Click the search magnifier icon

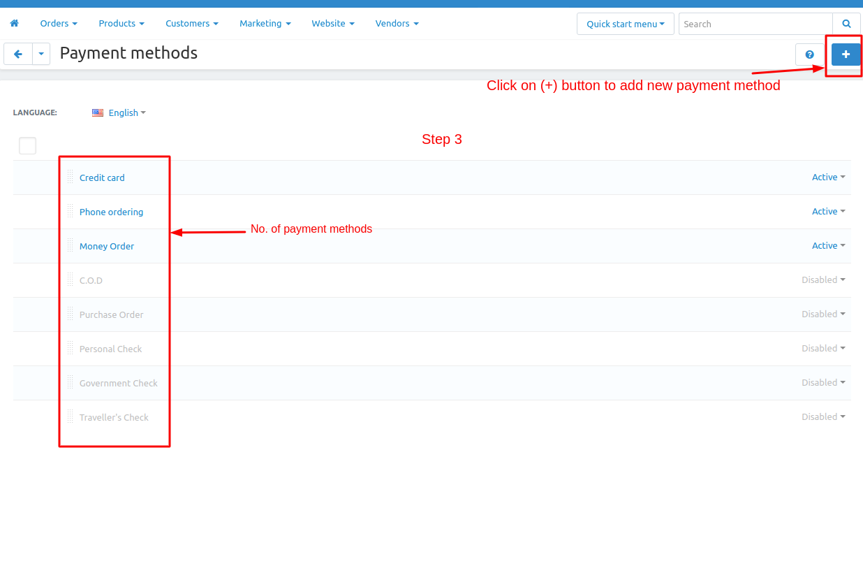pos(846,24)
